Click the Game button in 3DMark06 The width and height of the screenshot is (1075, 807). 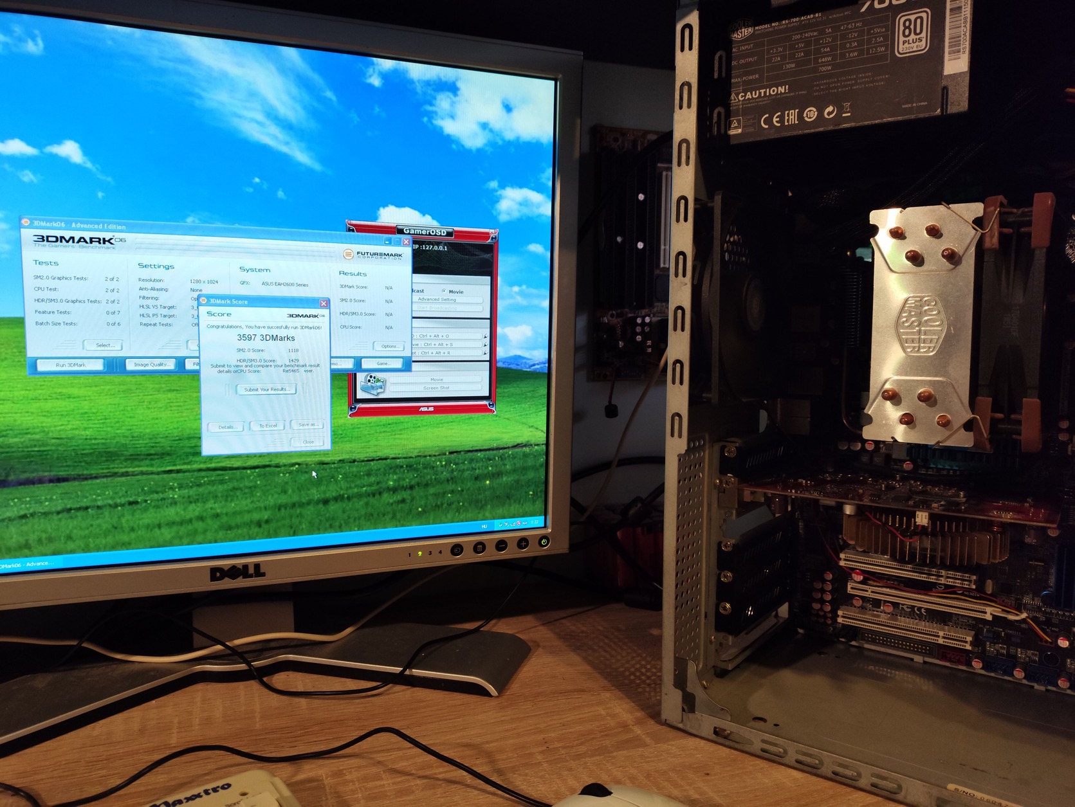(x=383, y=363)
